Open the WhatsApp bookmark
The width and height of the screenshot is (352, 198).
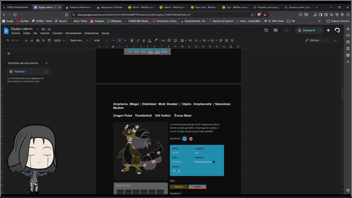coord(114,21)
